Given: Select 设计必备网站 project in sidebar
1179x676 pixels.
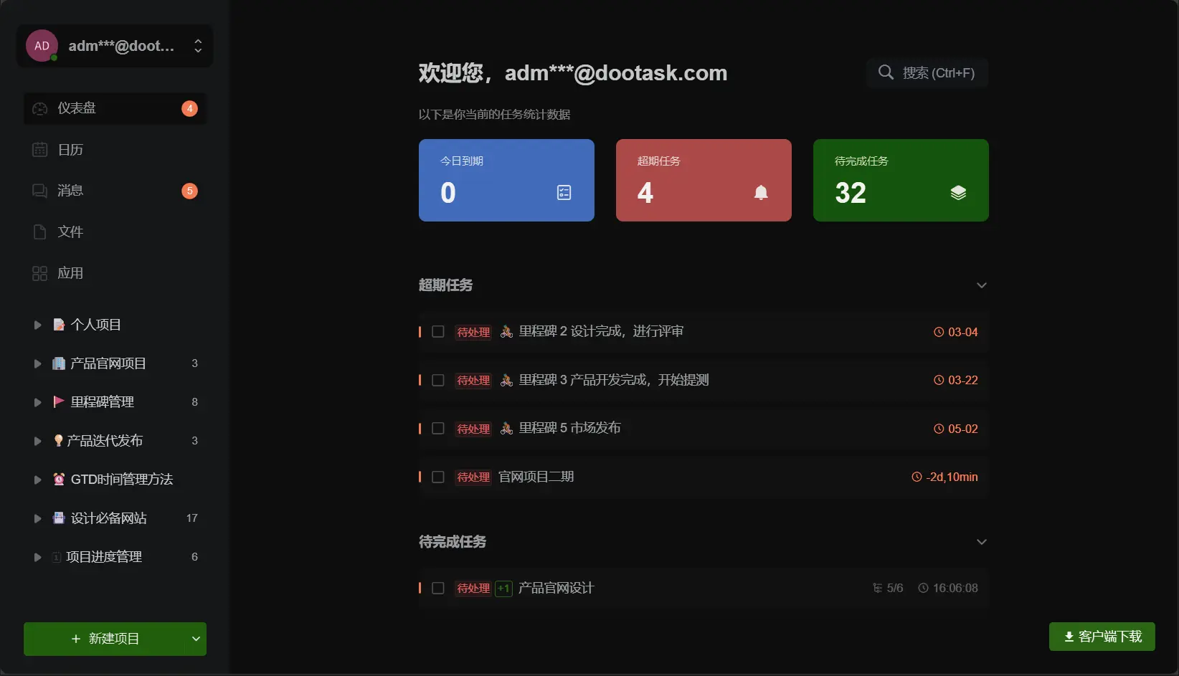Looking at the screenshot, I should tap(108, 518).
